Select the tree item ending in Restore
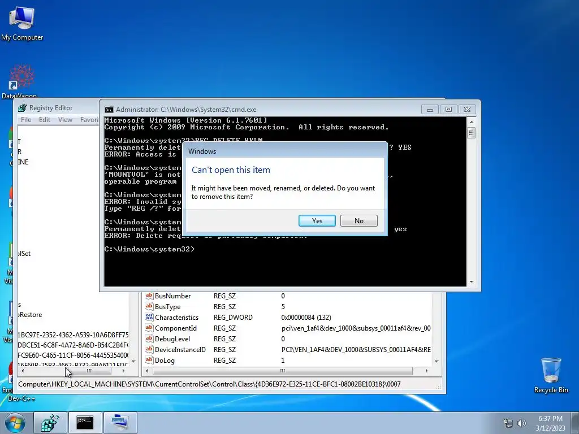Screen dimensions: 579x434 click(x=30, y=314)
